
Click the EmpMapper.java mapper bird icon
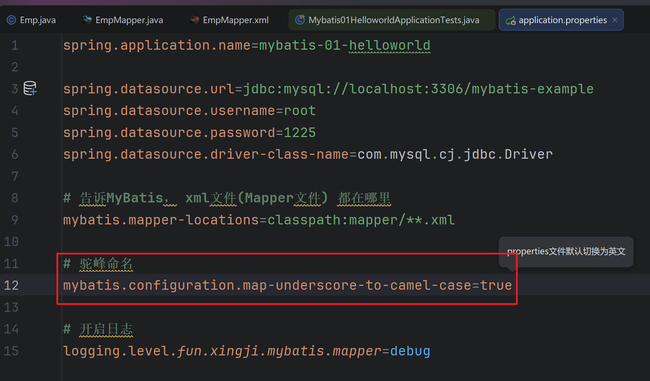86,20
